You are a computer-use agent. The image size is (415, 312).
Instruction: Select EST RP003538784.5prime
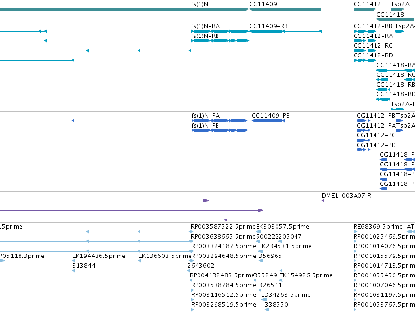pyautogui.click(x=223, y=285)
